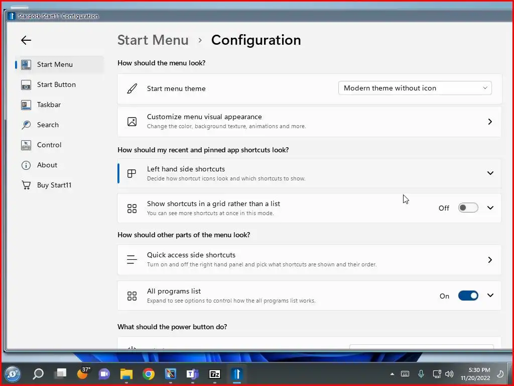Toggle Show shortcuts in a grid switch
The width and height of the screenshot is (514, 386).
coord(468,208)
